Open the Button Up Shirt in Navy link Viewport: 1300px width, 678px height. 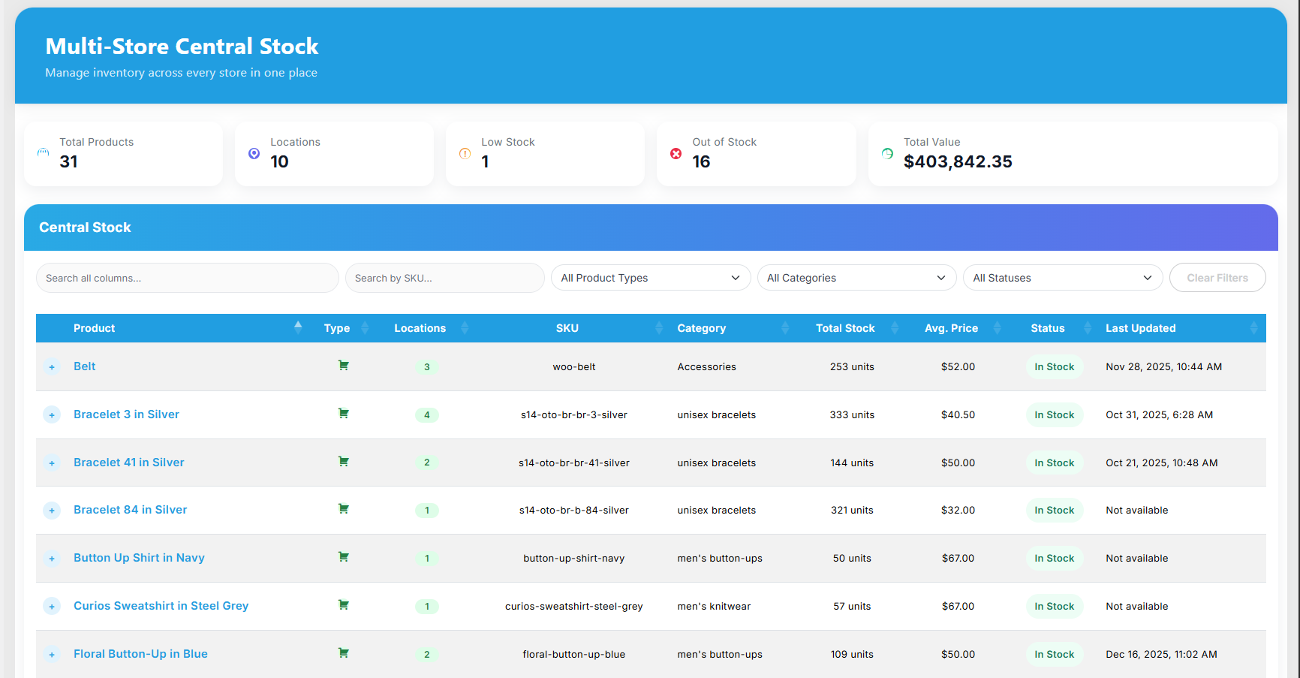pyautogui.click(x=139, y=558)
